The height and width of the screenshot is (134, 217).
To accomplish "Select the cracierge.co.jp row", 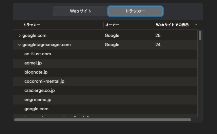I will (105, 91).
